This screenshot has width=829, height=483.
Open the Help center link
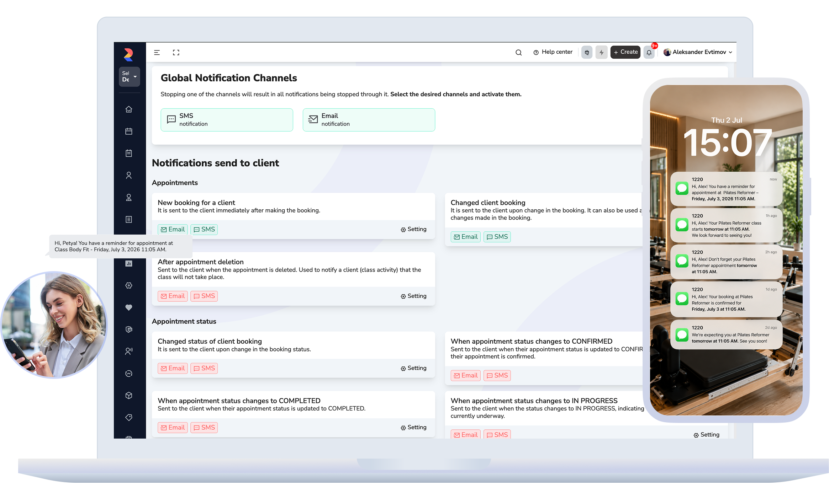pyautogui.click(x=553, y=52)
